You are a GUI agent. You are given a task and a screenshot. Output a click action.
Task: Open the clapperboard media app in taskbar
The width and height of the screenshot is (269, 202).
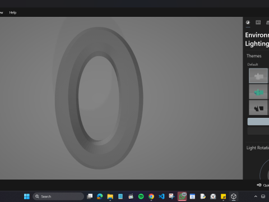pos(131,196)
